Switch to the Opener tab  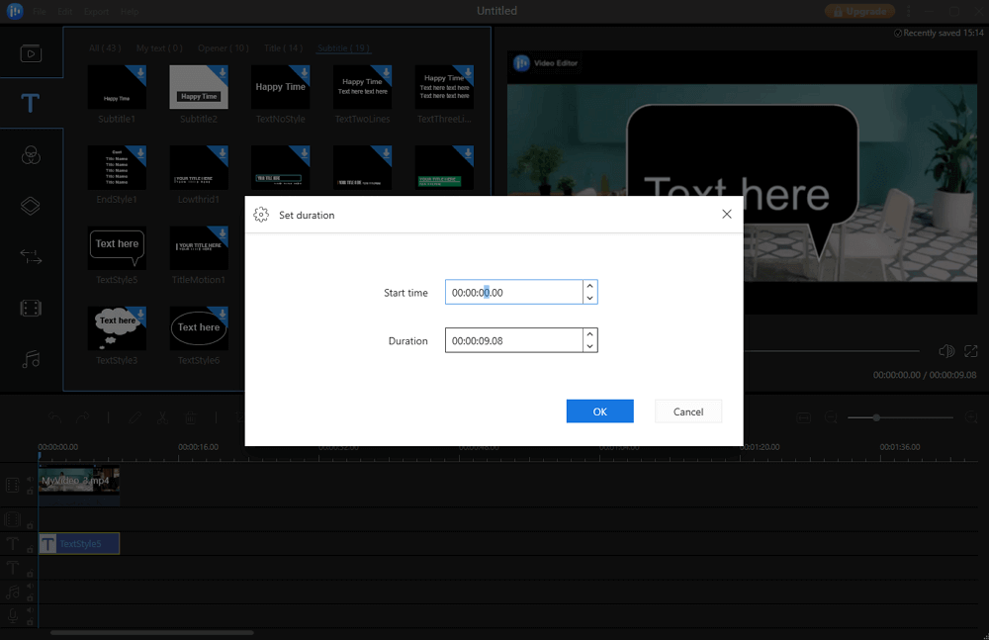(225, 47)
